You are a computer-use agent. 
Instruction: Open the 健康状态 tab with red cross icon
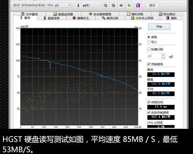pyautogui.click(x=81, y=18)
